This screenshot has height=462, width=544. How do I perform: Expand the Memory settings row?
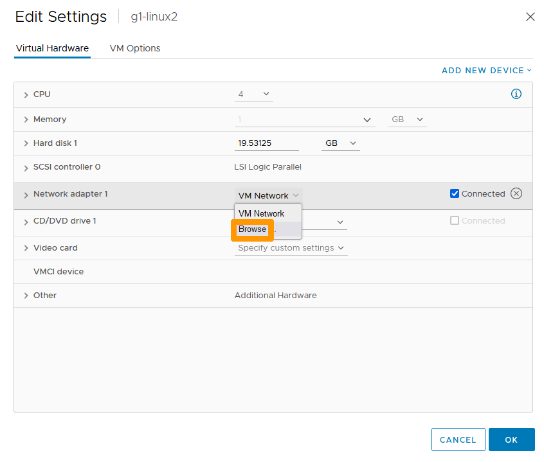click(26, 120)
